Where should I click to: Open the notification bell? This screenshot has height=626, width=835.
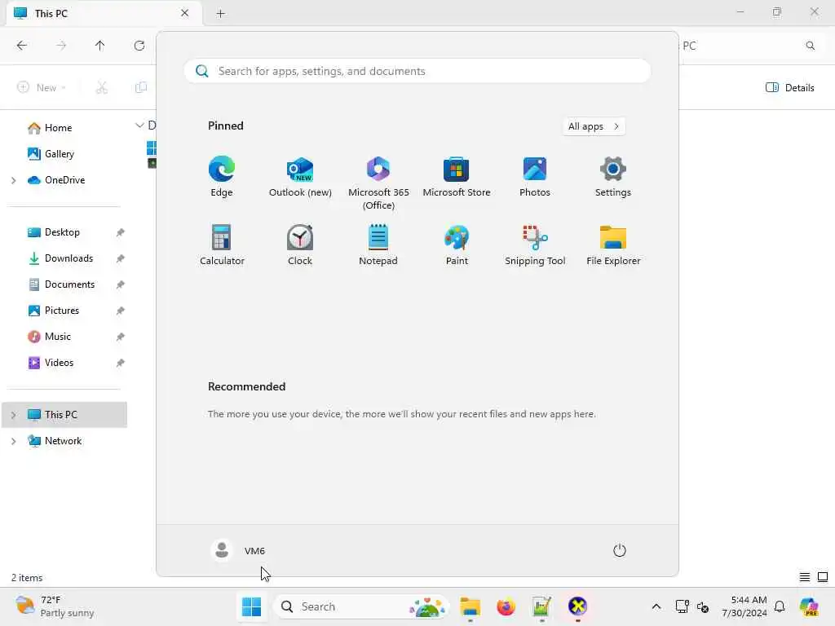(780, 606)
